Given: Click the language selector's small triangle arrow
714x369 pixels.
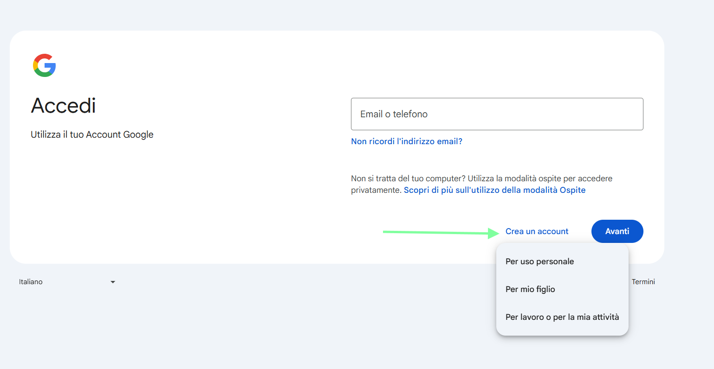Looking at the screenshot, I should click(113, 282).
